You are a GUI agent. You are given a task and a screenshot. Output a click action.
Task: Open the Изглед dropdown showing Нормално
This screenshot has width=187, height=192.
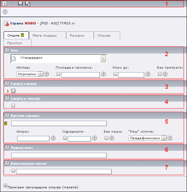point(30,74)
